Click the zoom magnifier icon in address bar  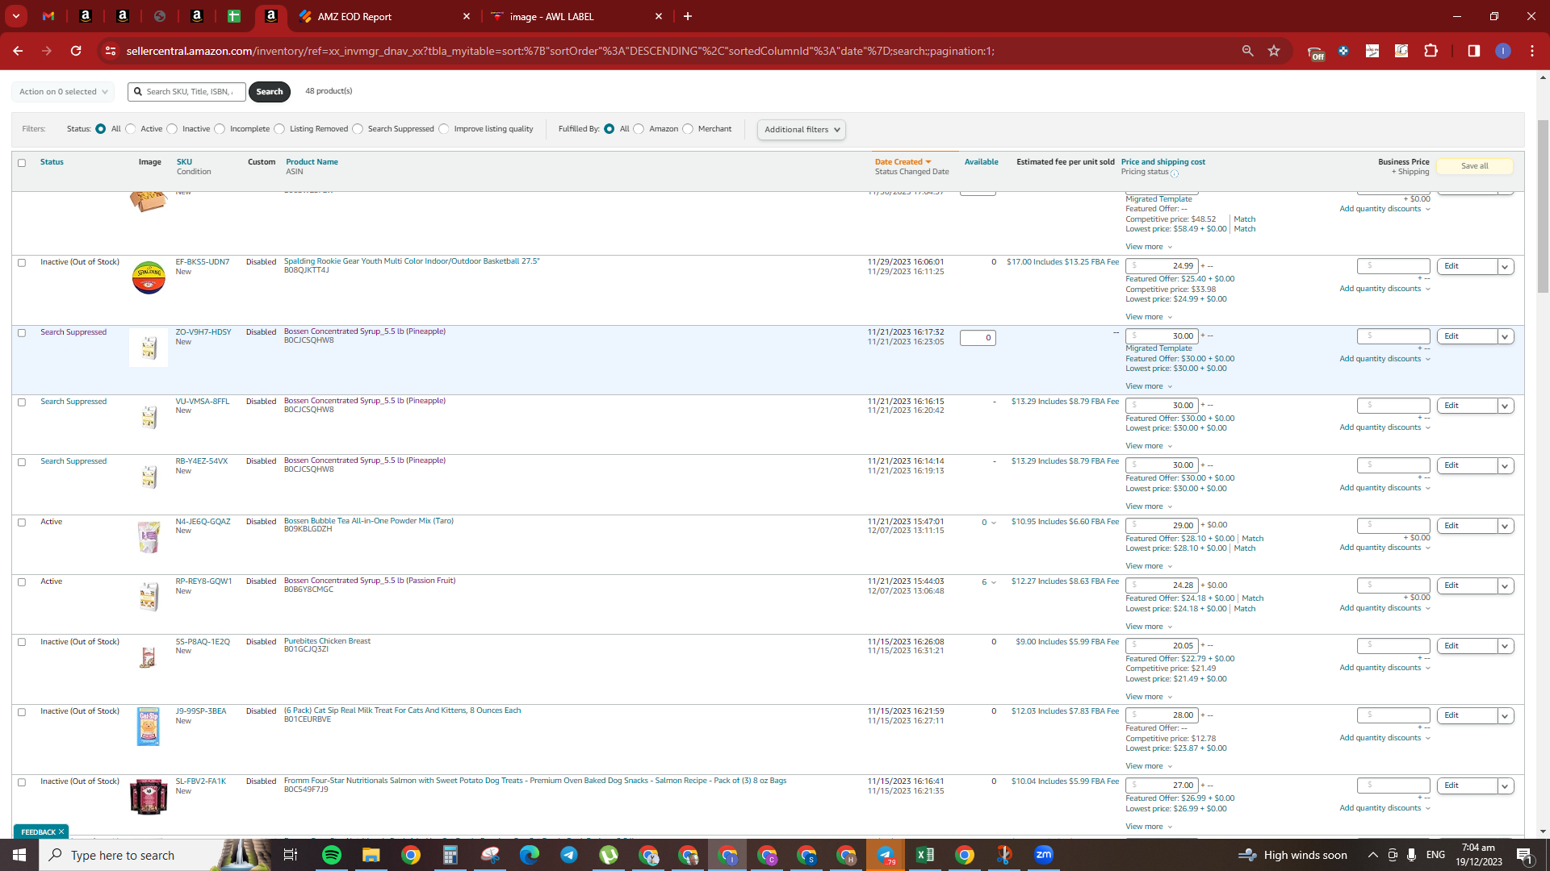pos(1247,51)
